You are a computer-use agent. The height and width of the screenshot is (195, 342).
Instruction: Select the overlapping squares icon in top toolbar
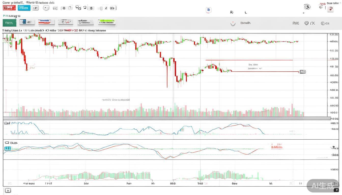click(x=78, y=8)
